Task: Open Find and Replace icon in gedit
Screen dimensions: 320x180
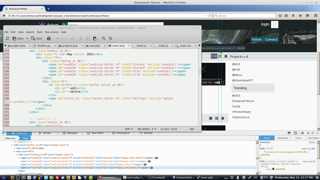Action: [111, 38]
